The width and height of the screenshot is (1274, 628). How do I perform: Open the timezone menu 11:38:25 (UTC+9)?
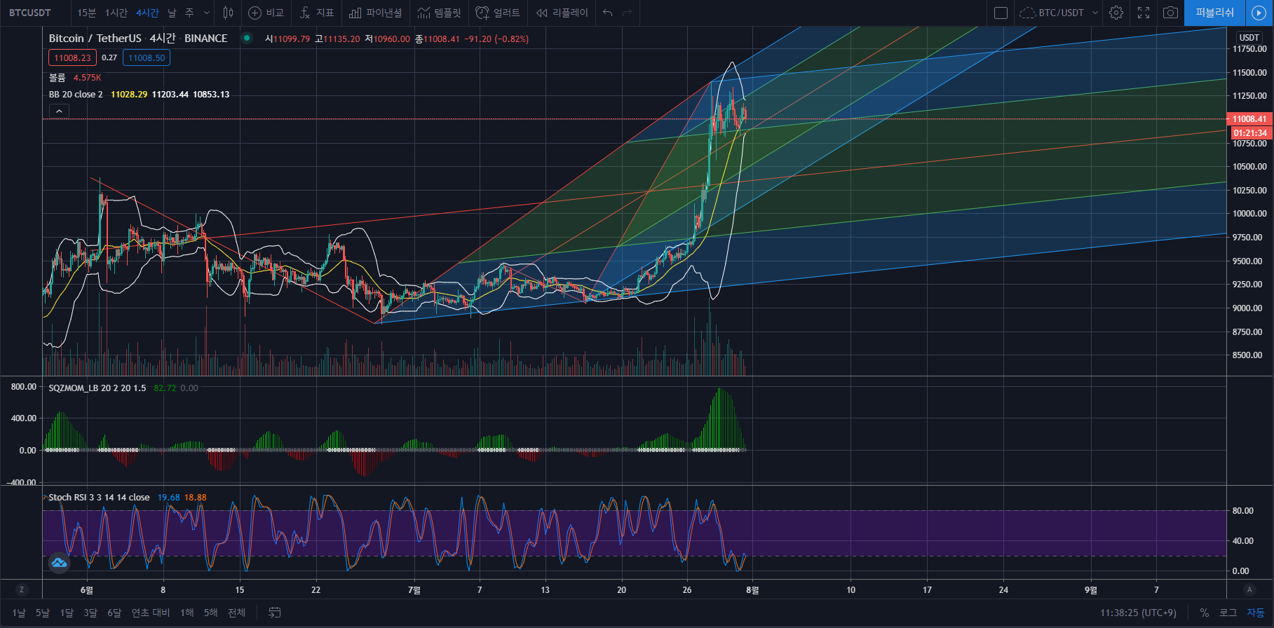[1138, 613]
